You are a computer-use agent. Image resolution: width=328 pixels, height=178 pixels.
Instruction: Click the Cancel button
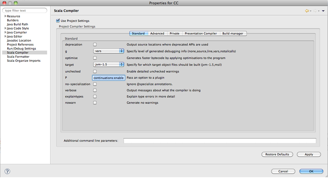tap(283, 171)
